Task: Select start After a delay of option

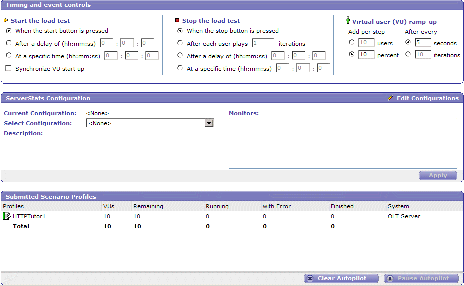Action: pyautogui.click(x=9, y=43)
